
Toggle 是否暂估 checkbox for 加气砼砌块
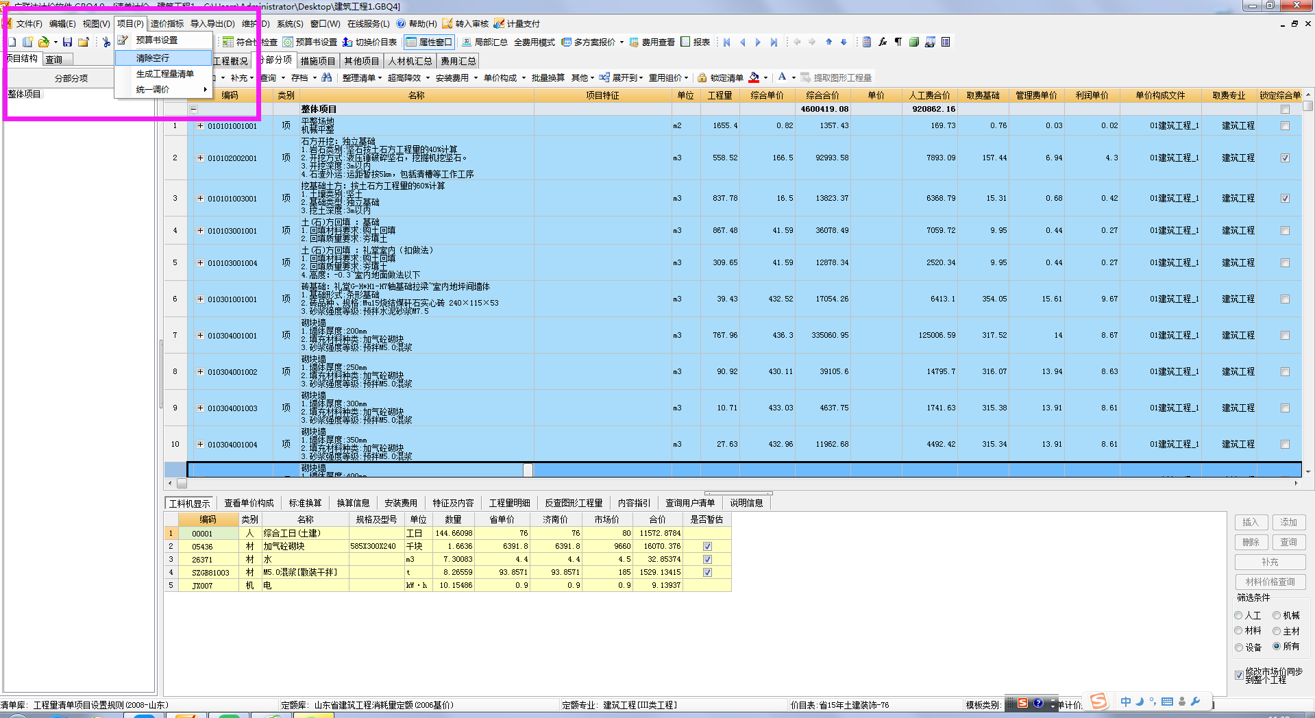(x=707, y=546)
